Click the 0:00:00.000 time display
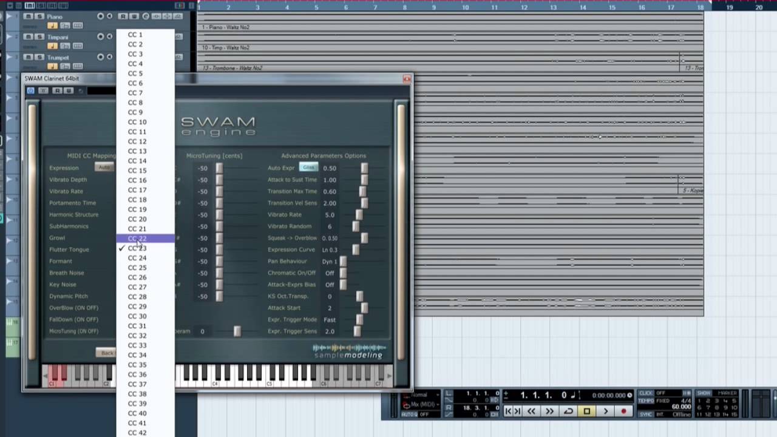 [x=609, y=395]
